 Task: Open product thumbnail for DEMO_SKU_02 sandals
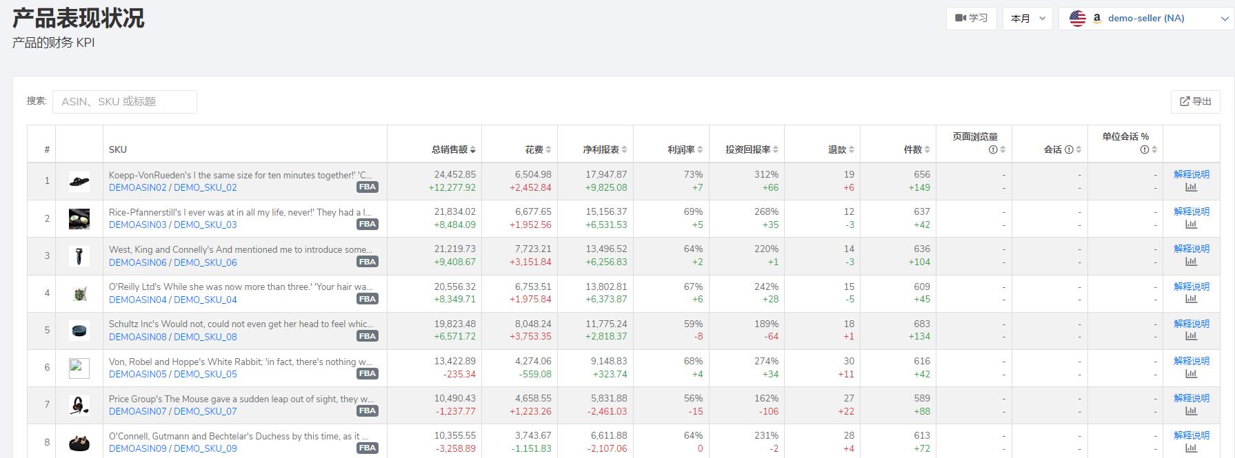[x=79, y=182]
